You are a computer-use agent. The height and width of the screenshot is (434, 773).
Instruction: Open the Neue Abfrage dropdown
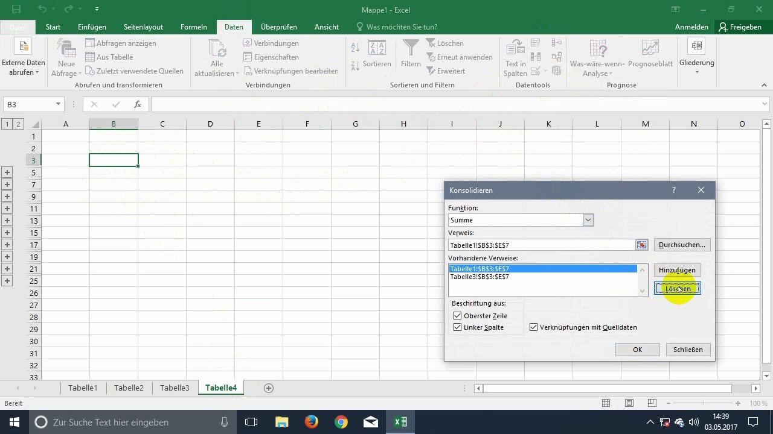pyautogui.click(x=80, y=74)
